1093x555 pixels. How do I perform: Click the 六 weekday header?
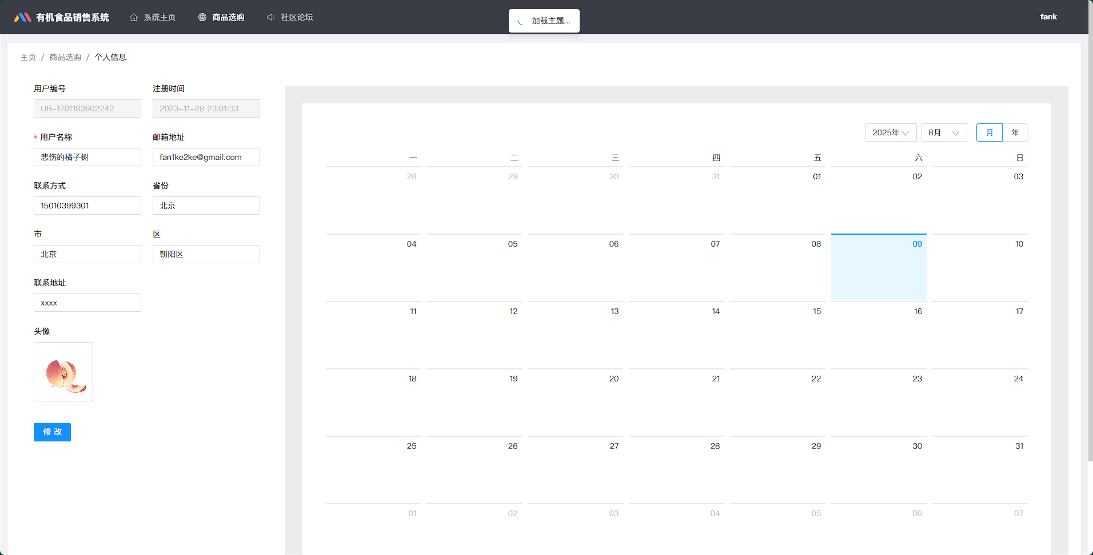[919, 158]
